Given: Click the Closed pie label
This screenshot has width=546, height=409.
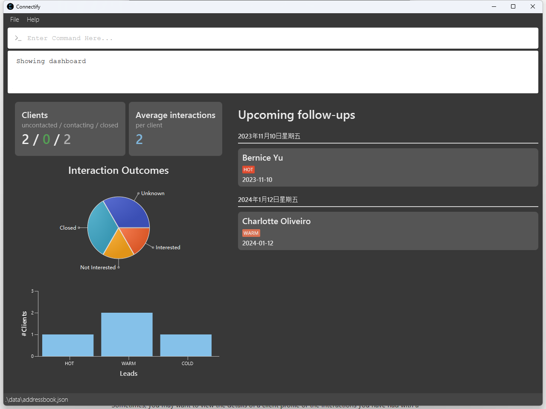Looking at the screenshot, I should click(68, 228).
